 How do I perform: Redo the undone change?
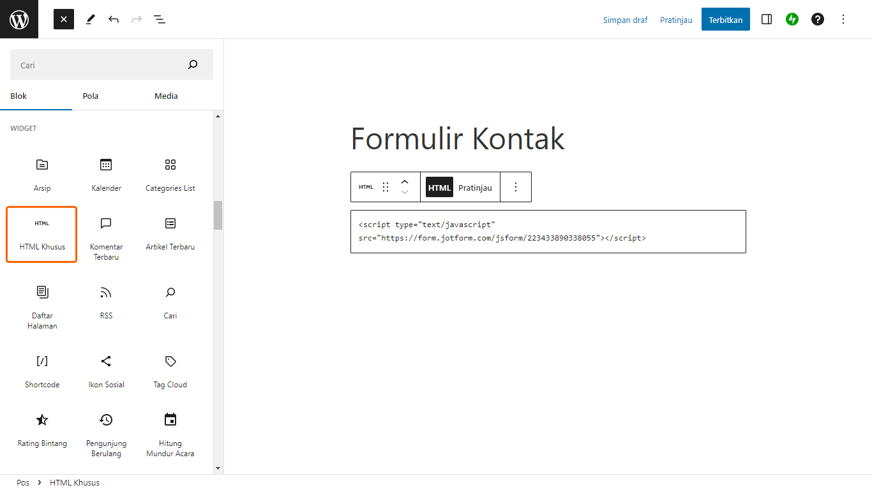tap(137, 19)
